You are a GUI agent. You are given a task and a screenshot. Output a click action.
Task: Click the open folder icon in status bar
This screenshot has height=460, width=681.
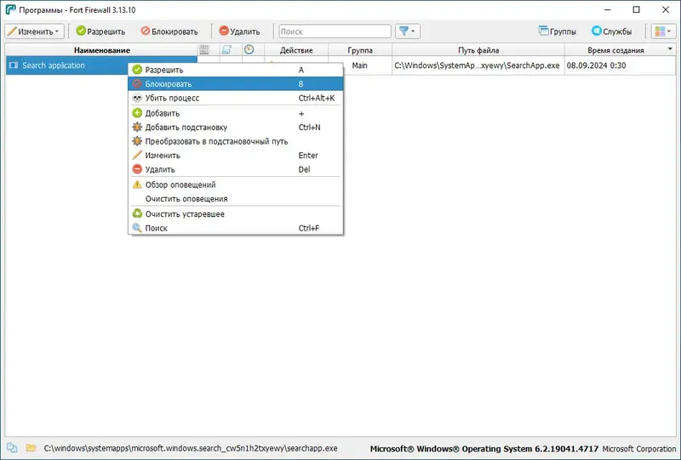[31, 448]
